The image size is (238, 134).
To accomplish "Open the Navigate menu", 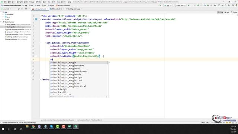I will pos(20,2).
